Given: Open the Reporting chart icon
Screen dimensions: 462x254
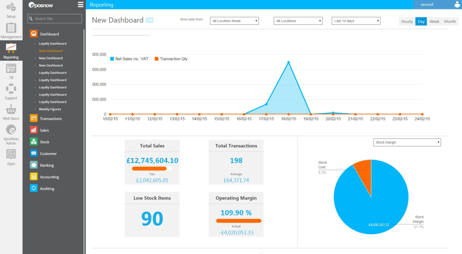Looking at the screenshot, I should coord(11,48).
